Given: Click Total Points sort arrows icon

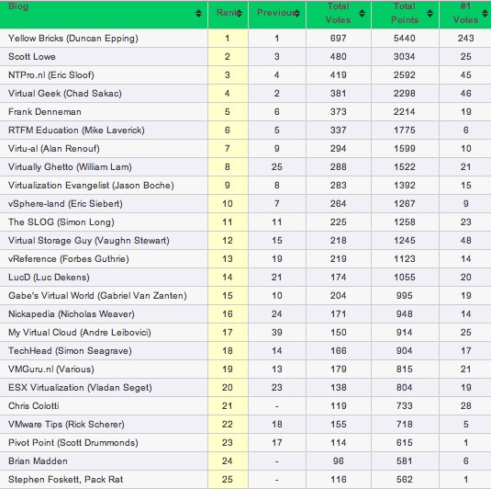Looking at the screenshot, I should [x=430, y=13].
